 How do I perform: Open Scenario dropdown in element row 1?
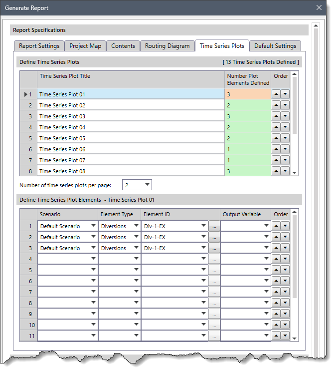[93, 226]
